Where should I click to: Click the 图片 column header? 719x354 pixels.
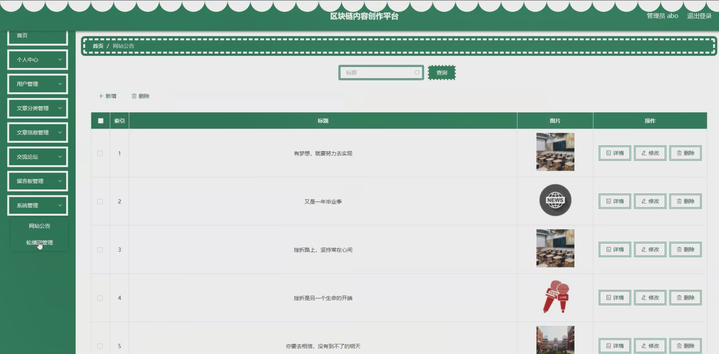click(555, 121)
